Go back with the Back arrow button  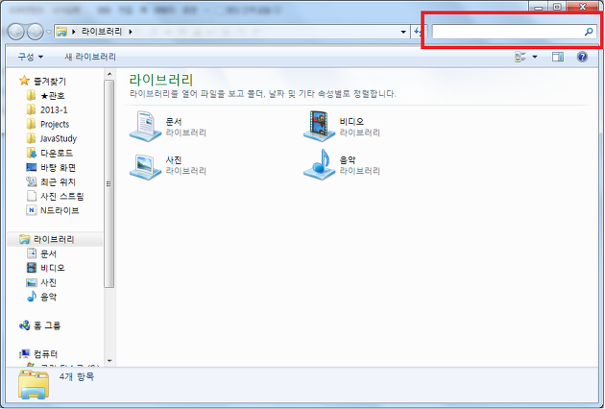15,32
